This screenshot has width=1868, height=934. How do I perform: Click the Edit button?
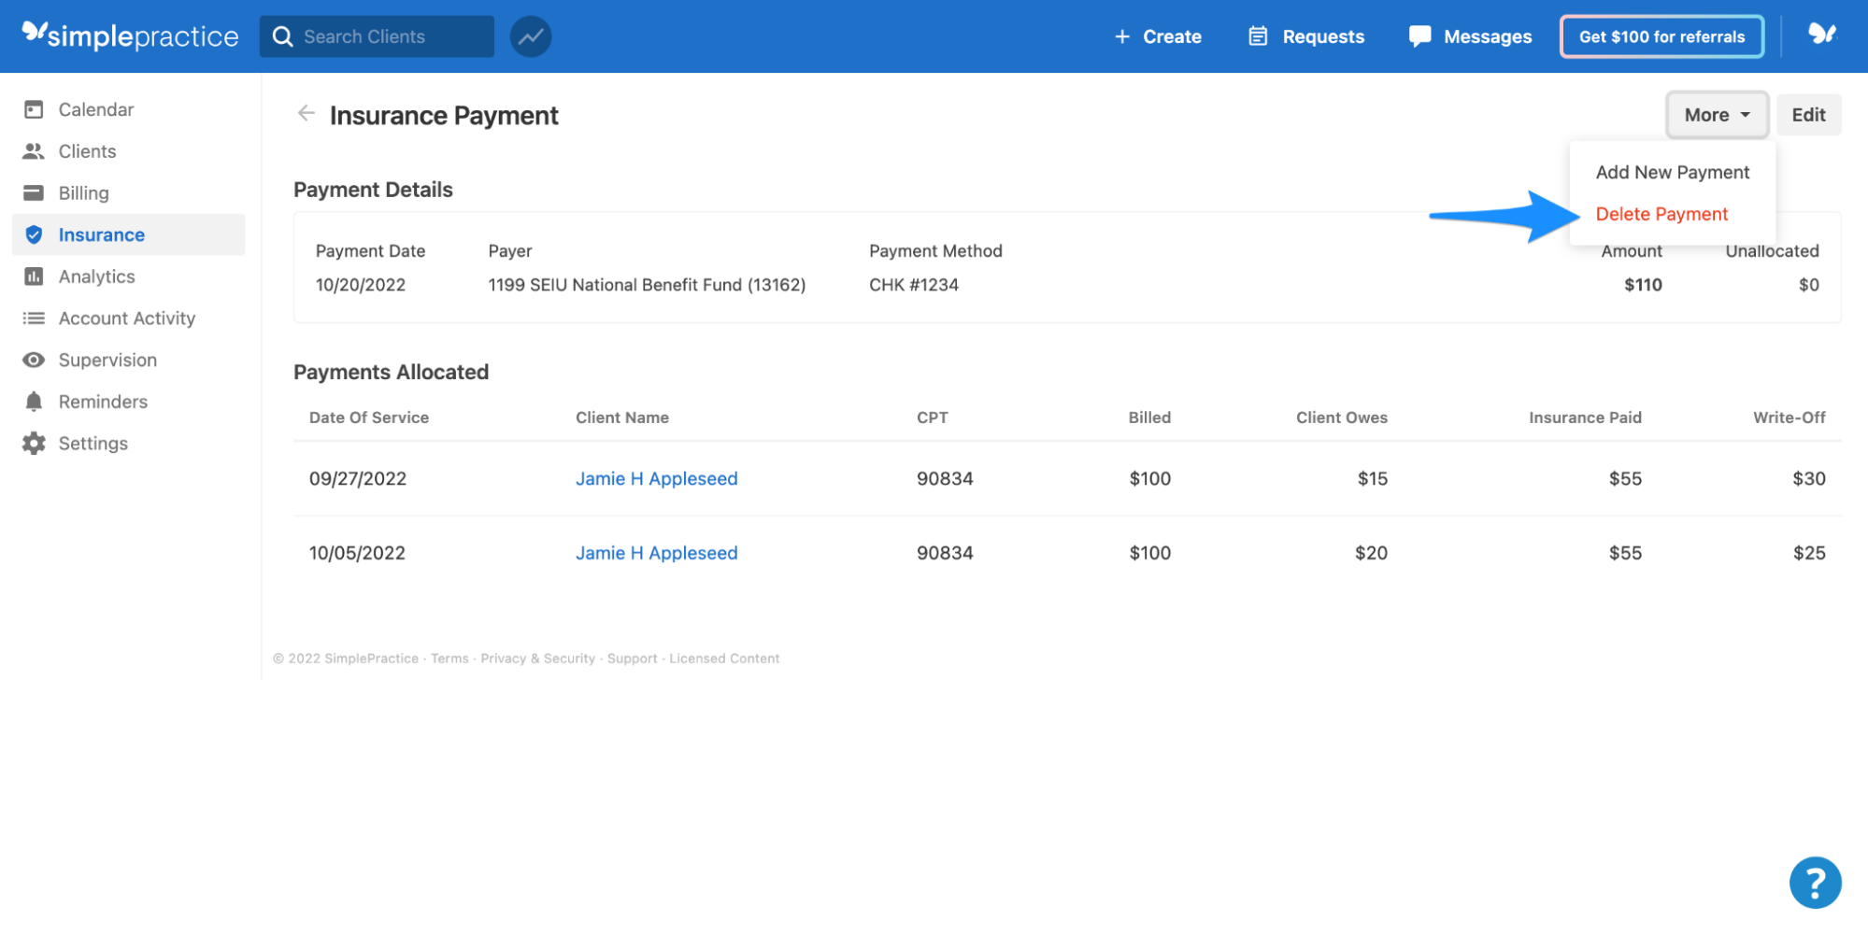click(x=1807, y=115)
